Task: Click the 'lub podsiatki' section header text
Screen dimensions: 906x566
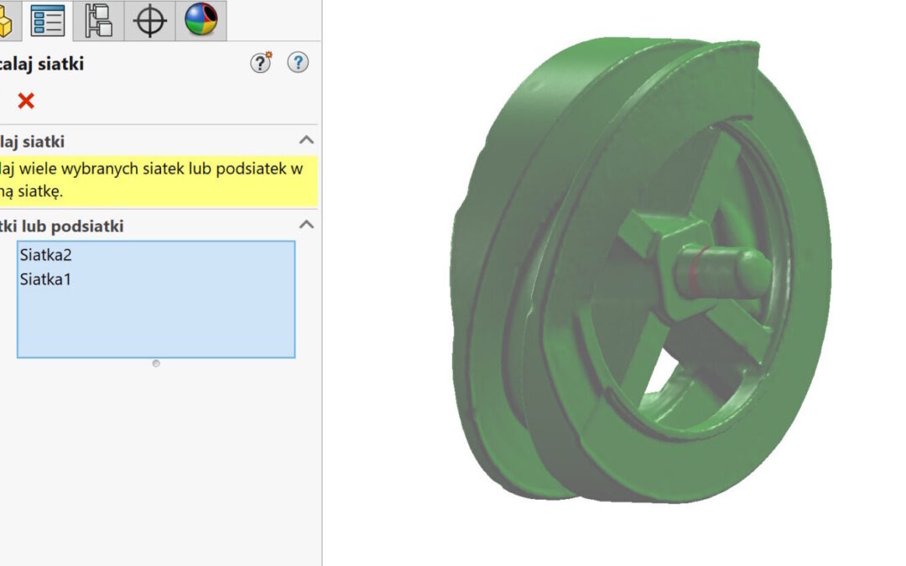Action: coord(63,226)
